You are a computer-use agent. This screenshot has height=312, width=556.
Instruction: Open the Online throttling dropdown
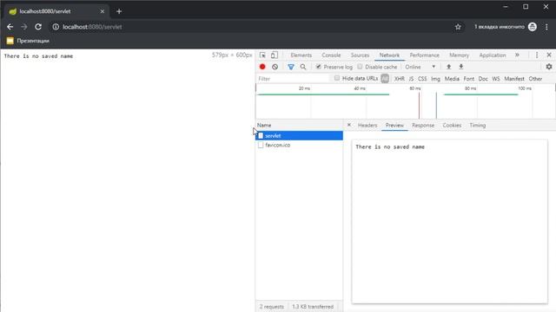click(420, 67)
